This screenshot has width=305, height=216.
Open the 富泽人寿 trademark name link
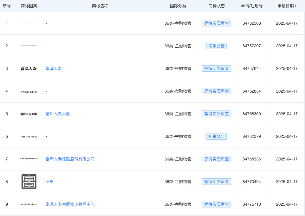tap(54, 68)
